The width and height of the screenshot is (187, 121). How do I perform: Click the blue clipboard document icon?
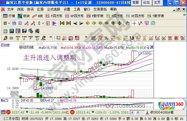(20, 23)
